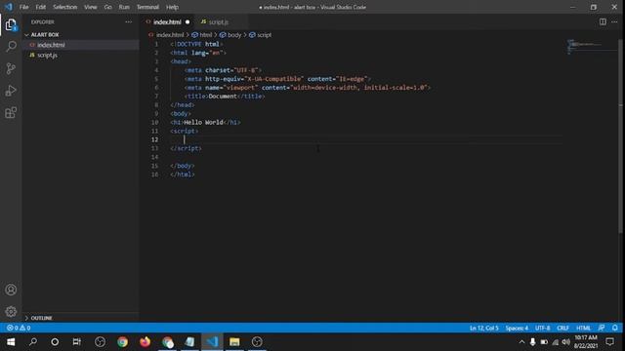The height and width of the screenshot is (351, 625).
Task: Open the Extensions view
Action: (x=11, y=113)
